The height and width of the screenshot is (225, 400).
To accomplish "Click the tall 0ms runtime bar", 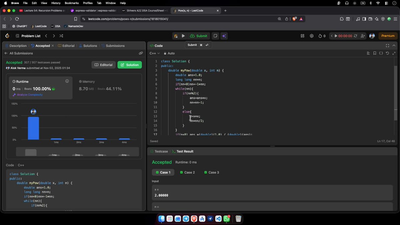I will pos(33,128).
